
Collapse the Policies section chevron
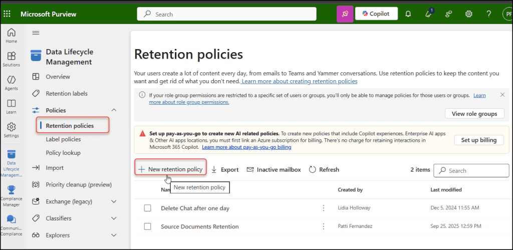point(114,110)
